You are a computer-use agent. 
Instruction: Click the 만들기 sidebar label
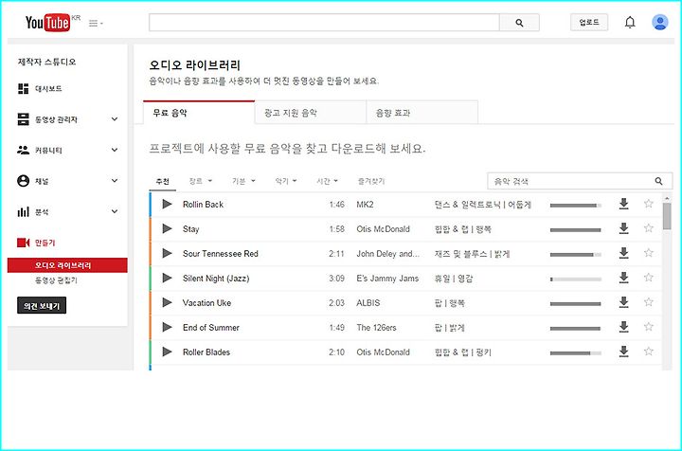click(x=45, y=243)
